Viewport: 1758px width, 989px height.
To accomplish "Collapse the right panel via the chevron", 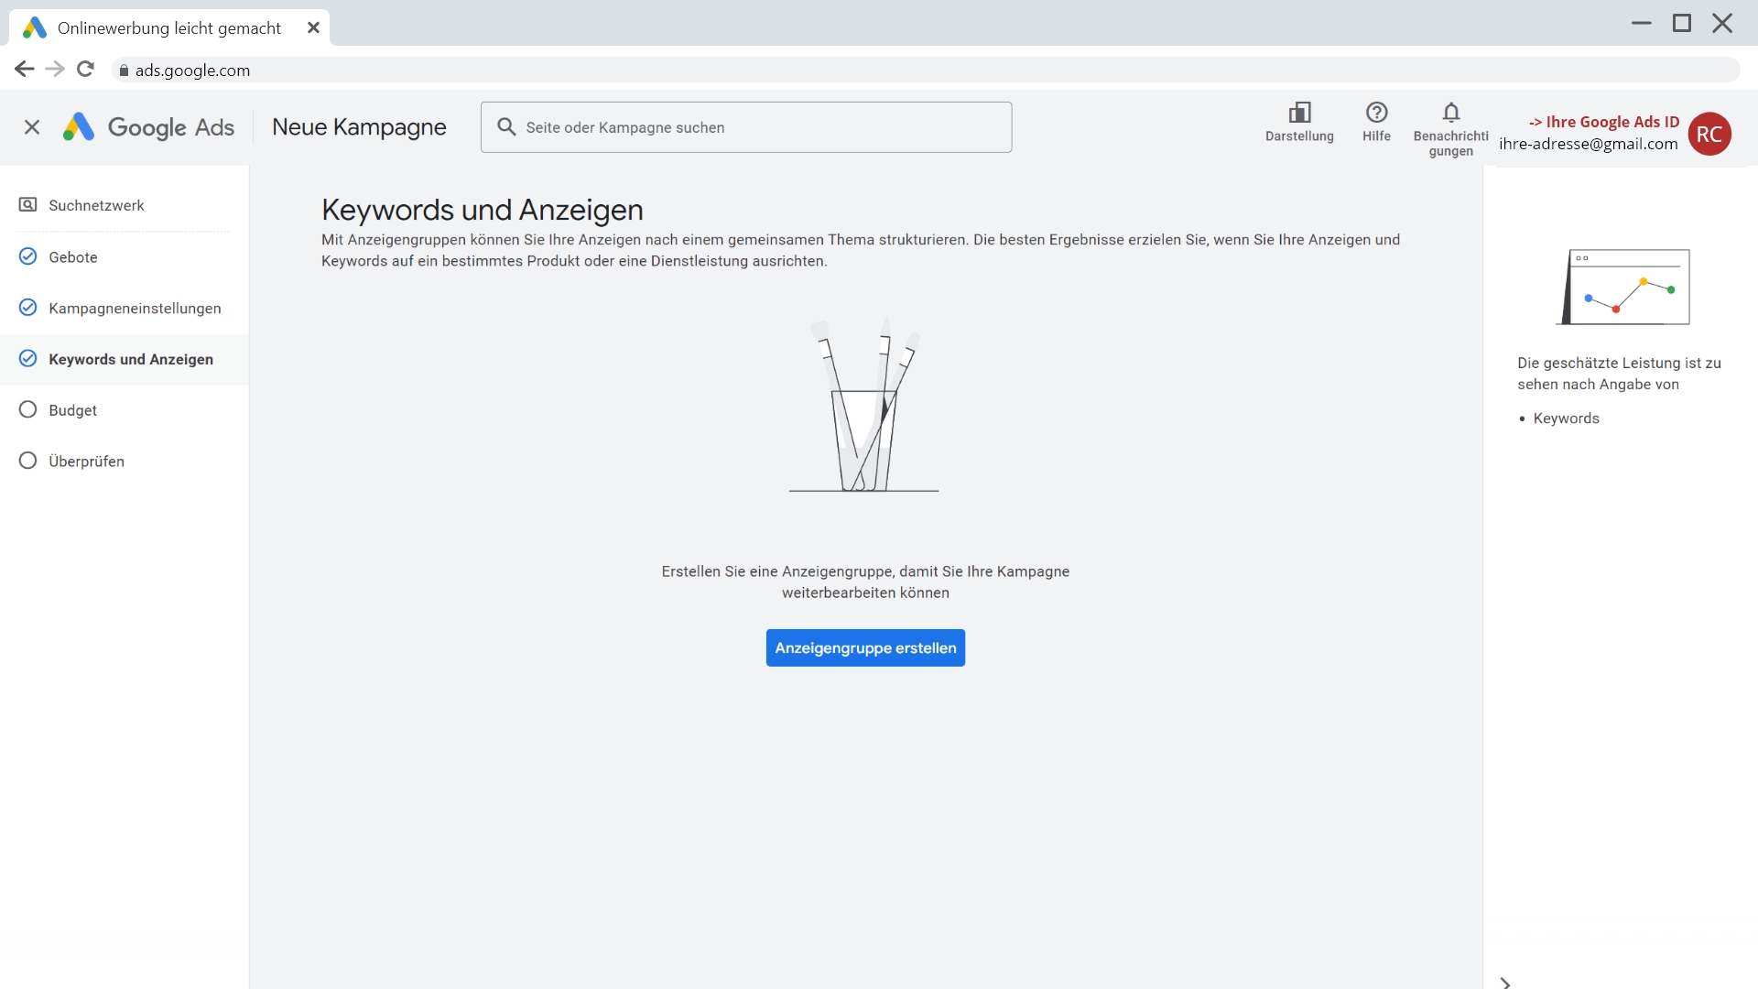I will 1504,983.
